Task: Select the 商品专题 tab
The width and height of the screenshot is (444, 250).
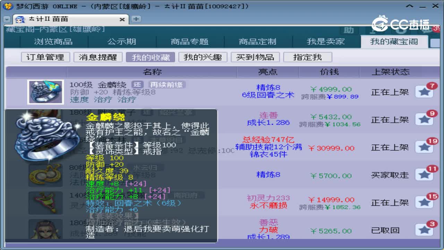Action: (189, 41)
